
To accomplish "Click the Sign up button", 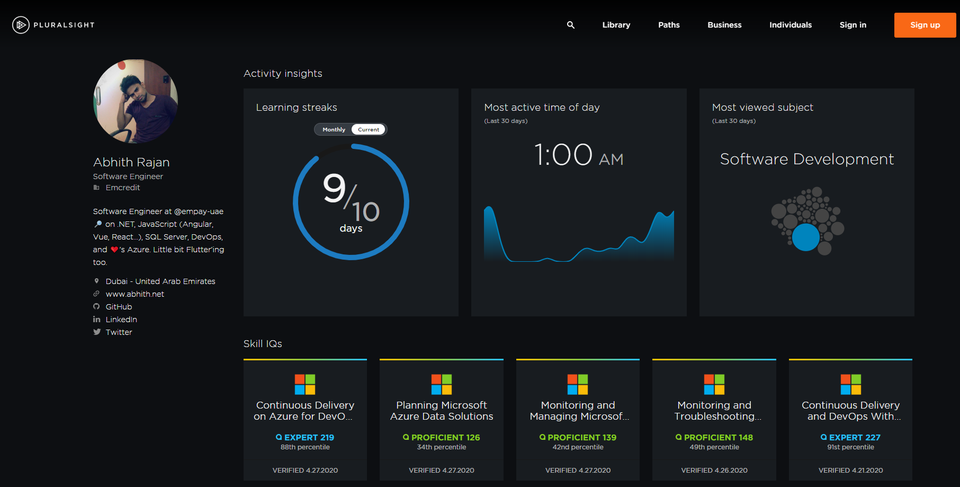I will [x=925, y=25].
